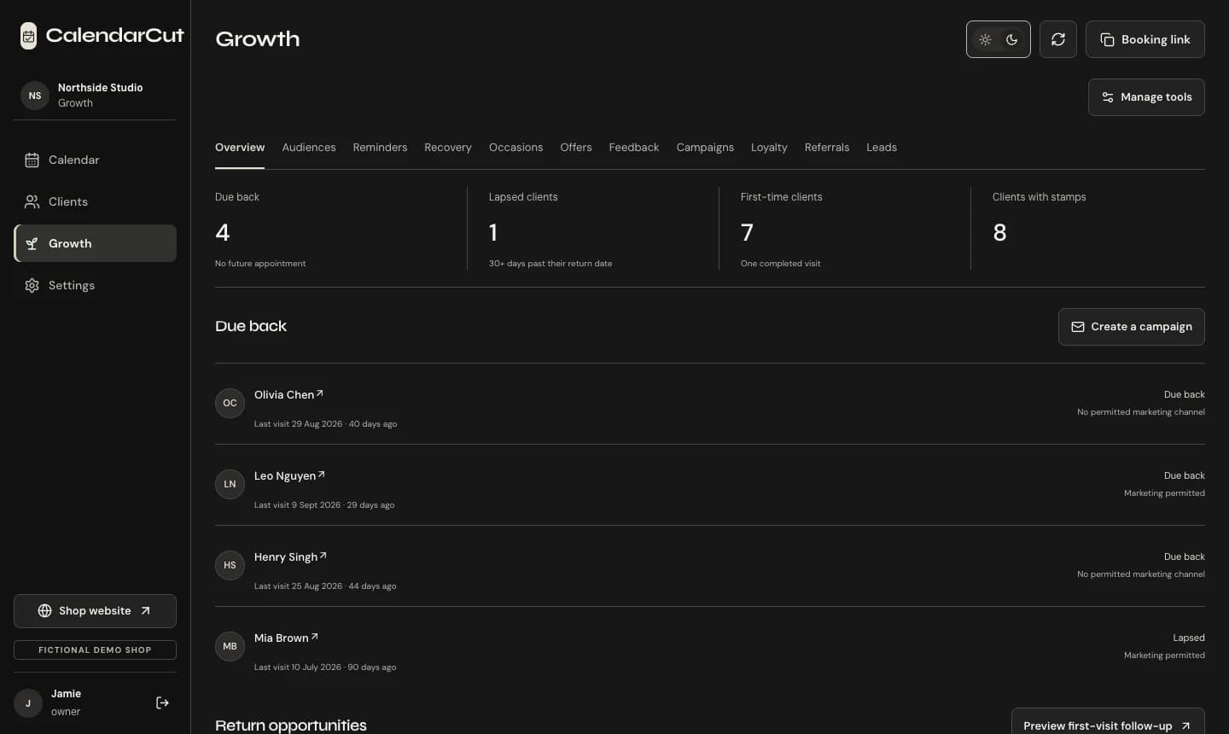Click Clients with stamps value 8
Screen dimensions: 1229x734
tap(999, 232)
